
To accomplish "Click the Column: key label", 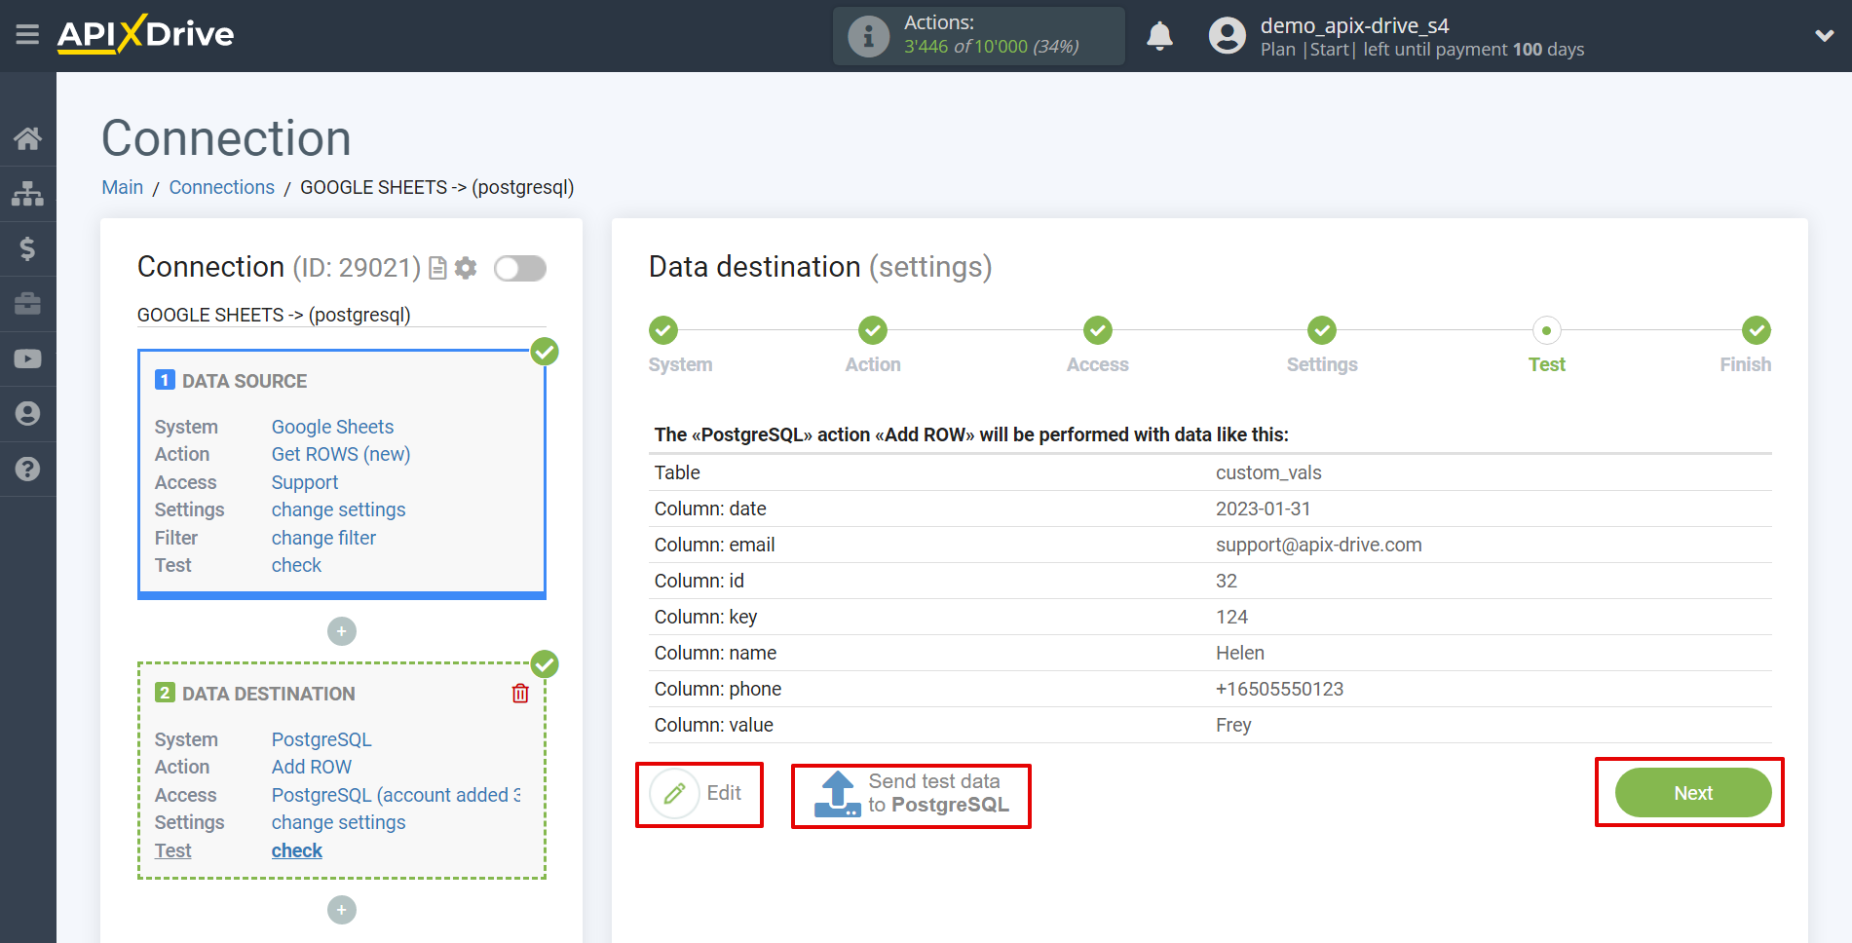I will tap(705, 617).
